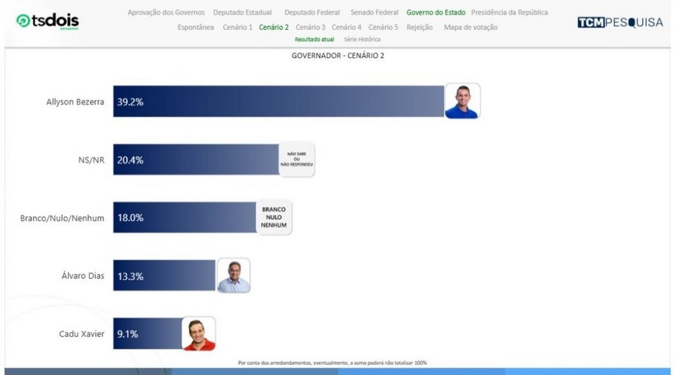Open the Deputado Estadual section
Screen dimensions: 674x375
242,13
